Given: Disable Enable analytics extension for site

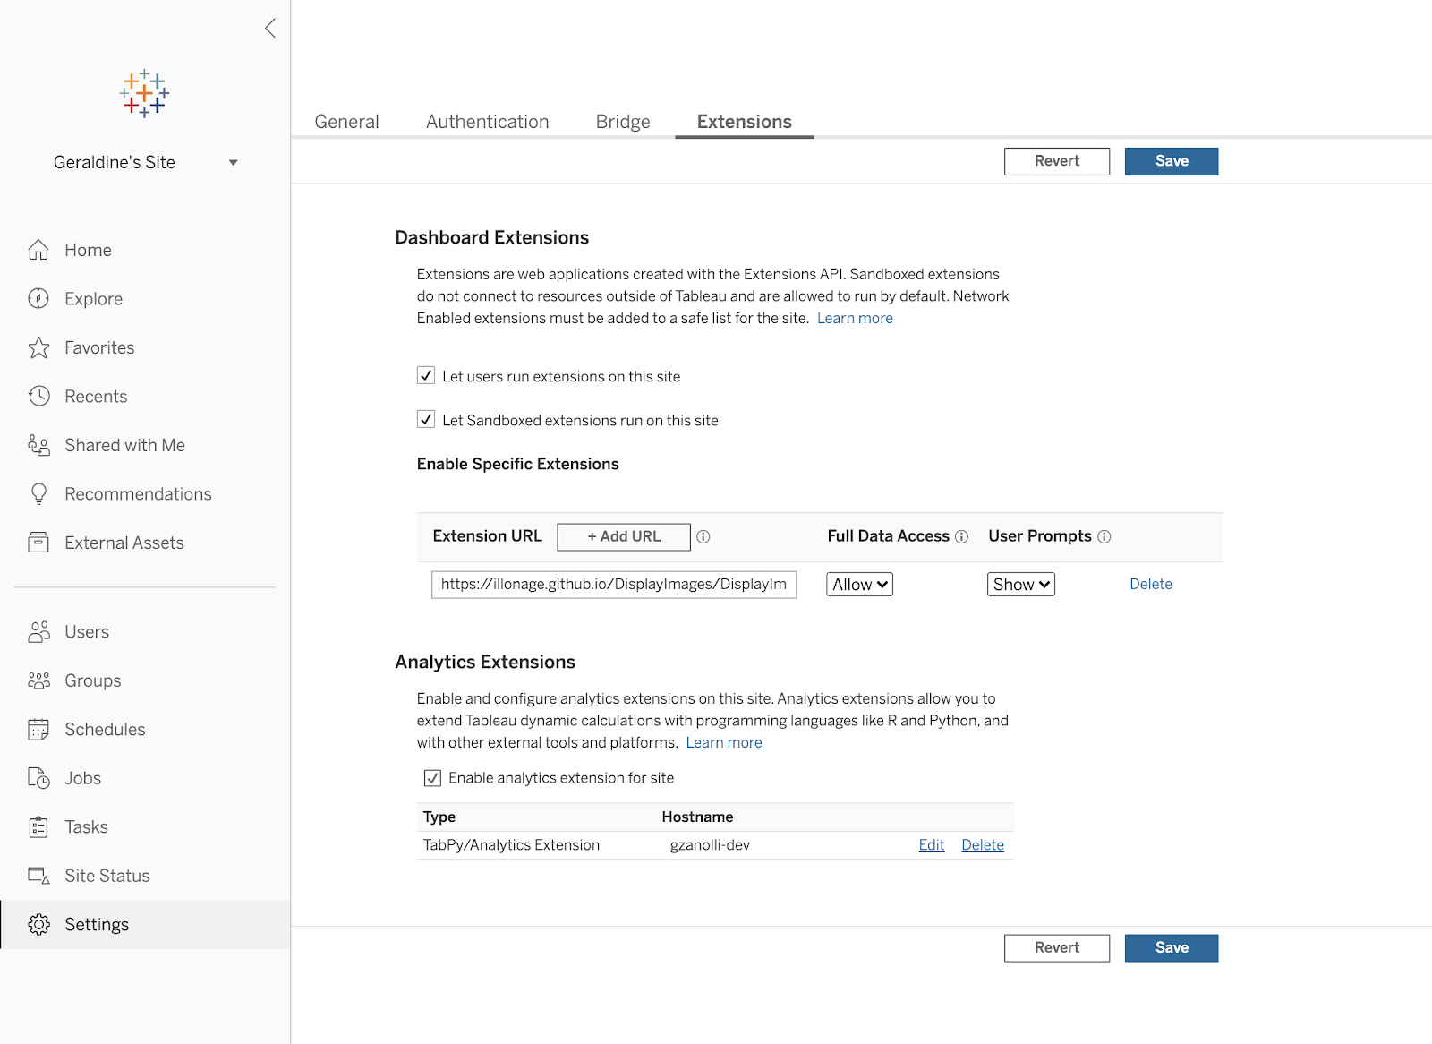Looking at the screenshot, I should (x=432, y=778).
